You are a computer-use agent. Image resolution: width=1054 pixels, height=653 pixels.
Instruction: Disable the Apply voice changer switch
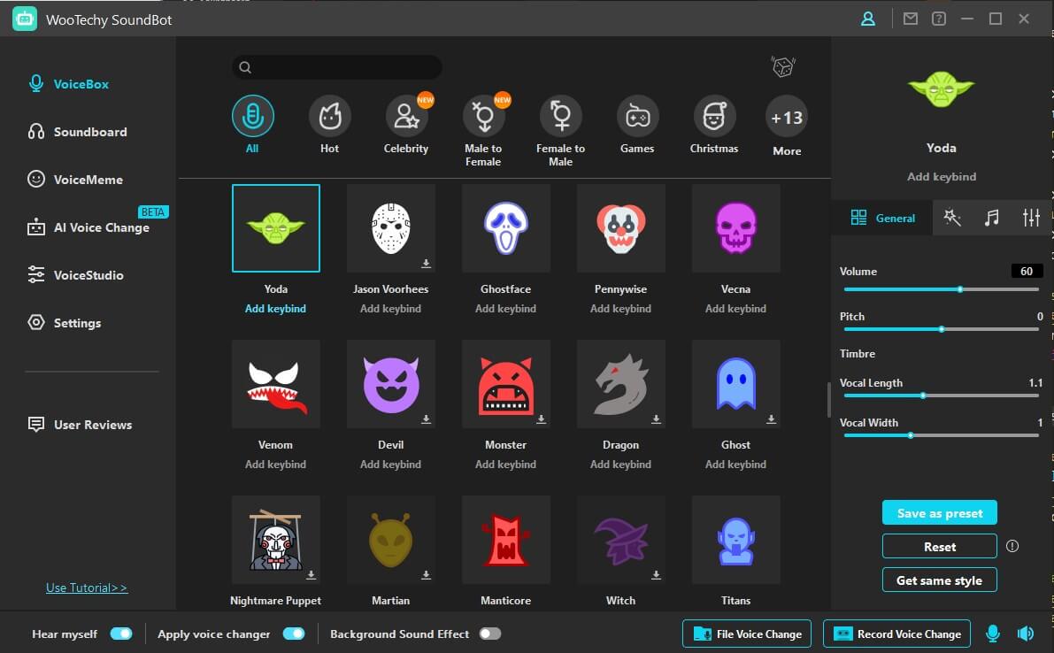tap(293, 634)
